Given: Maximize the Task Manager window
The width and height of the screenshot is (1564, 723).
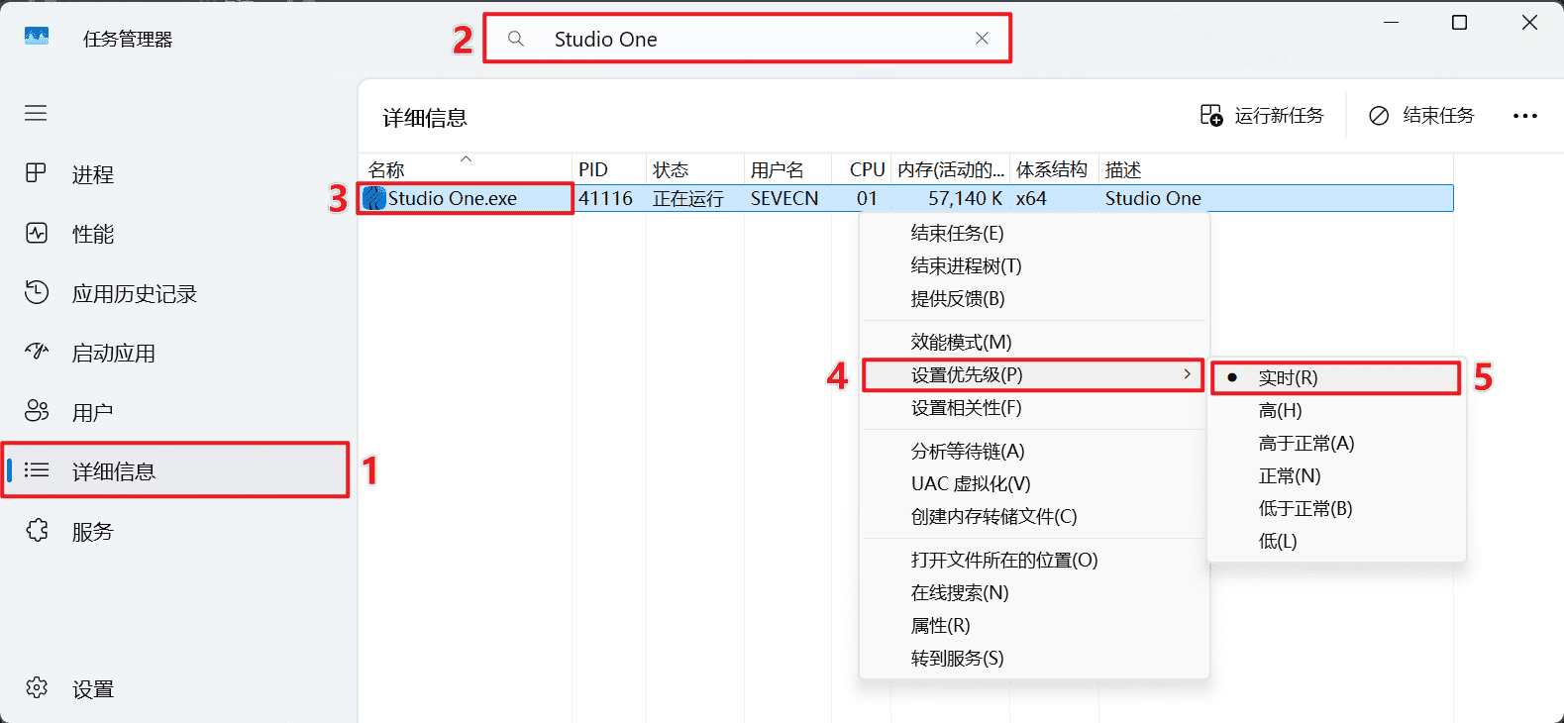Looking at the screenshot, I should point(1459,22).
